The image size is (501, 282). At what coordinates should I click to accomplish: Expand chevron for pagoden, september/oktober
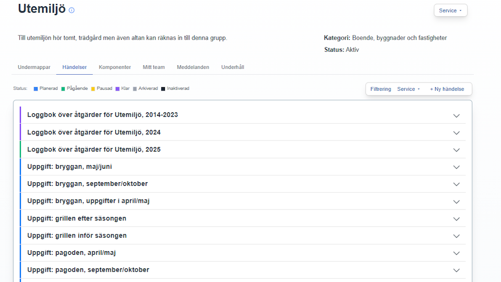coord(456,271)
